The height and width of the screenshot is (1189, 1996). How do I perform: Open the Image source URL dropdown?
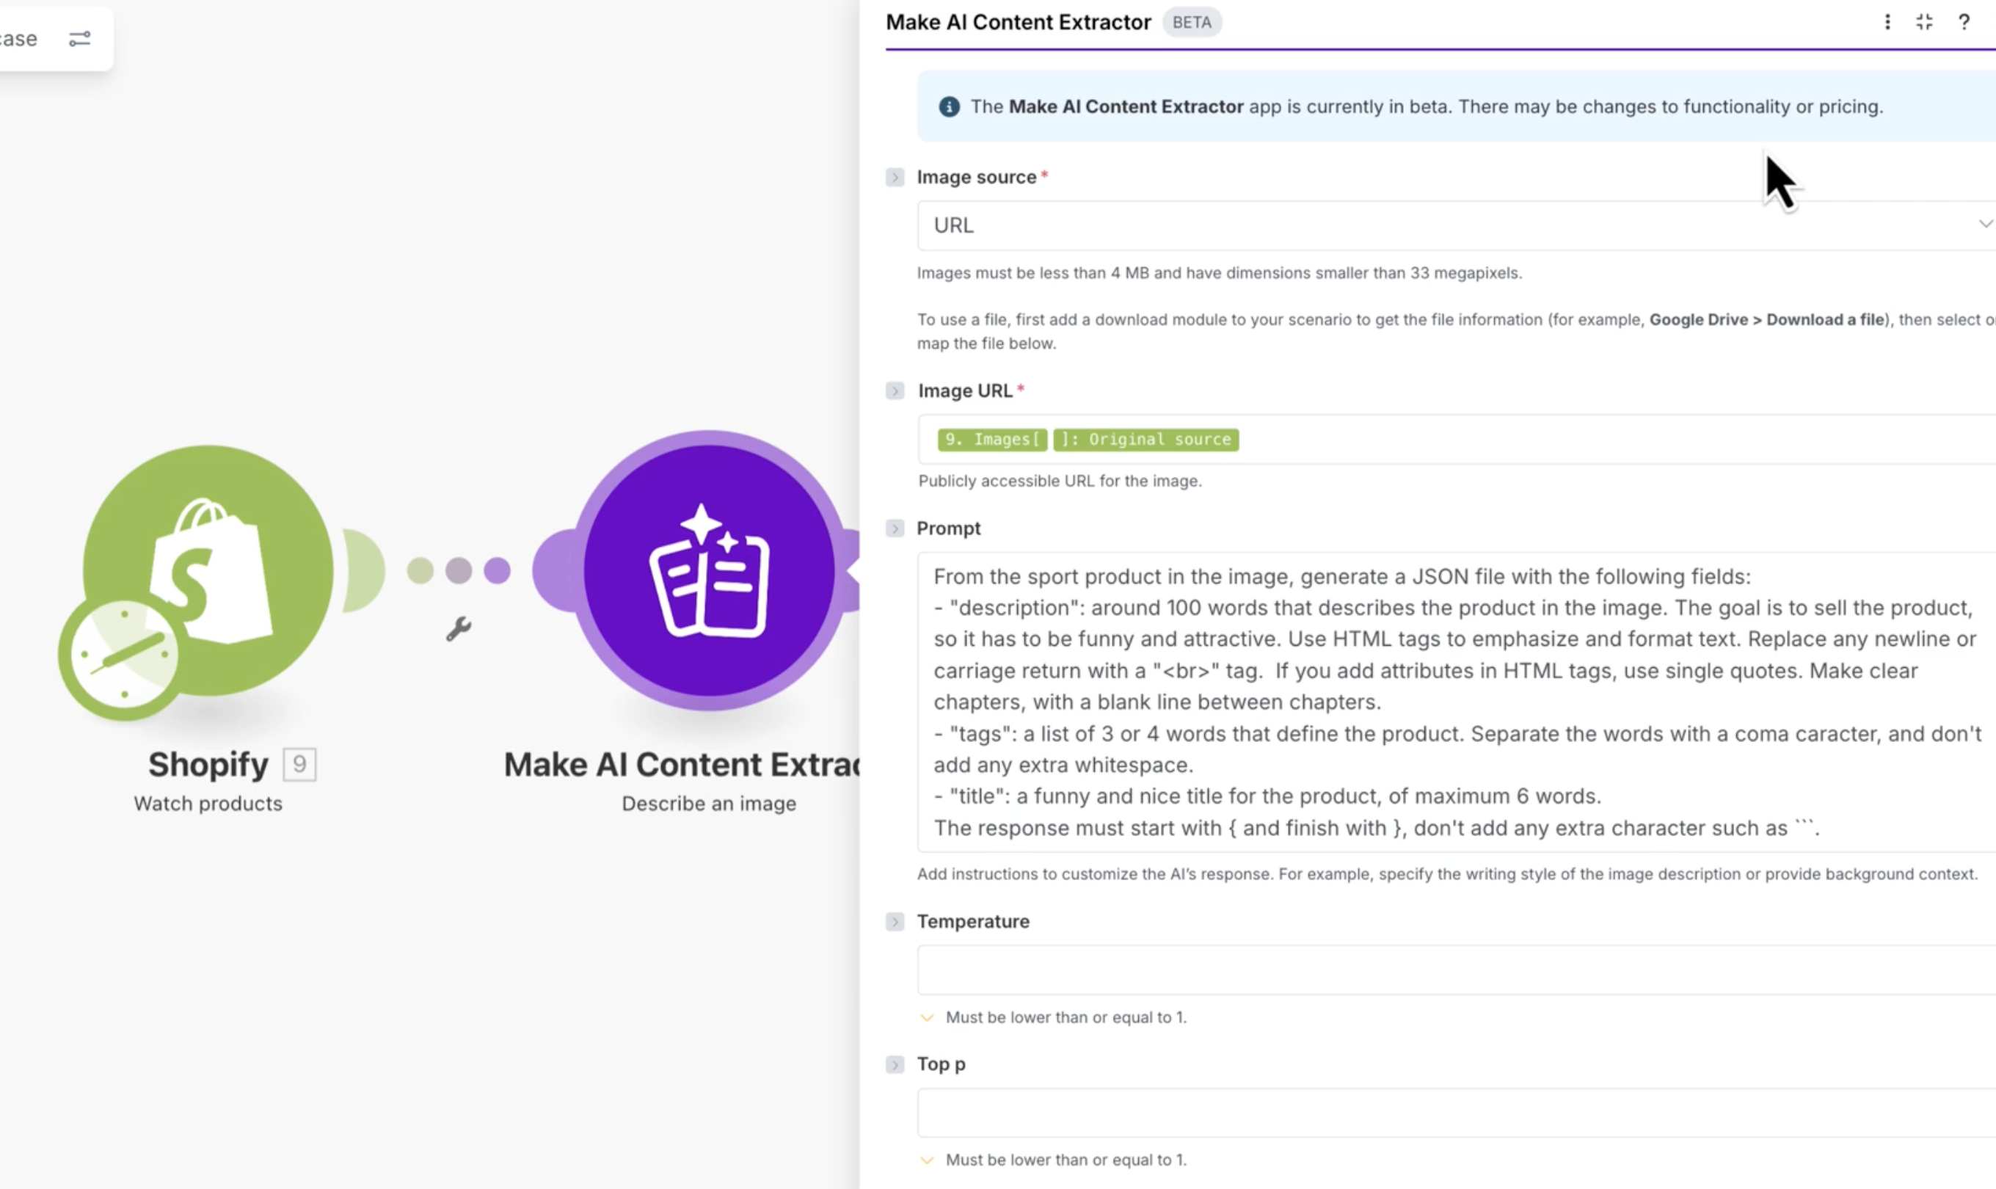coord(1456,225)
